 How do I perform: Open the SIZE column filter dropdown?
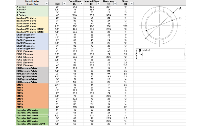tap(64, 4)
